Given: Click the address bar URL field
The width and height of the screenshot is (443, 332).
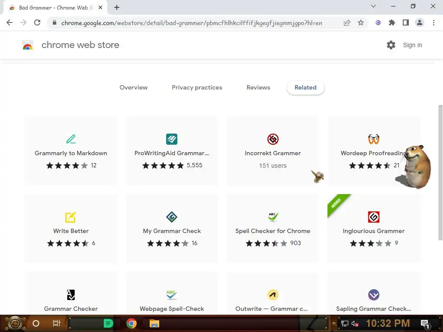Looking at the screenshot, I should click(192, 23).
